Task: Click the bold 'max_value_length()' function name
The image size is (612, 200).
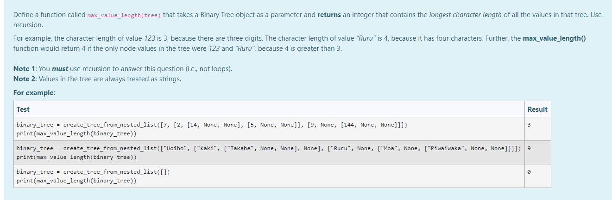Action: 554,39
